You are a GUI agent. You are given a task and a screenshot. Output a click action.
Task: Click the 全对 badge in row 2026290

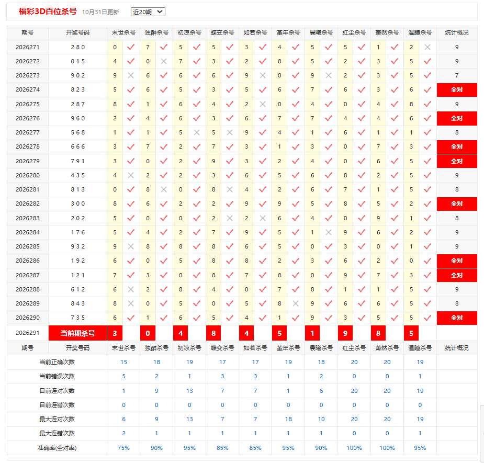coord(457,318)
